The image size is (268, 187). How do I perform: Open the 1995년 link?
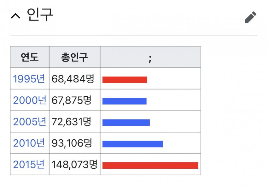point(29,79)
